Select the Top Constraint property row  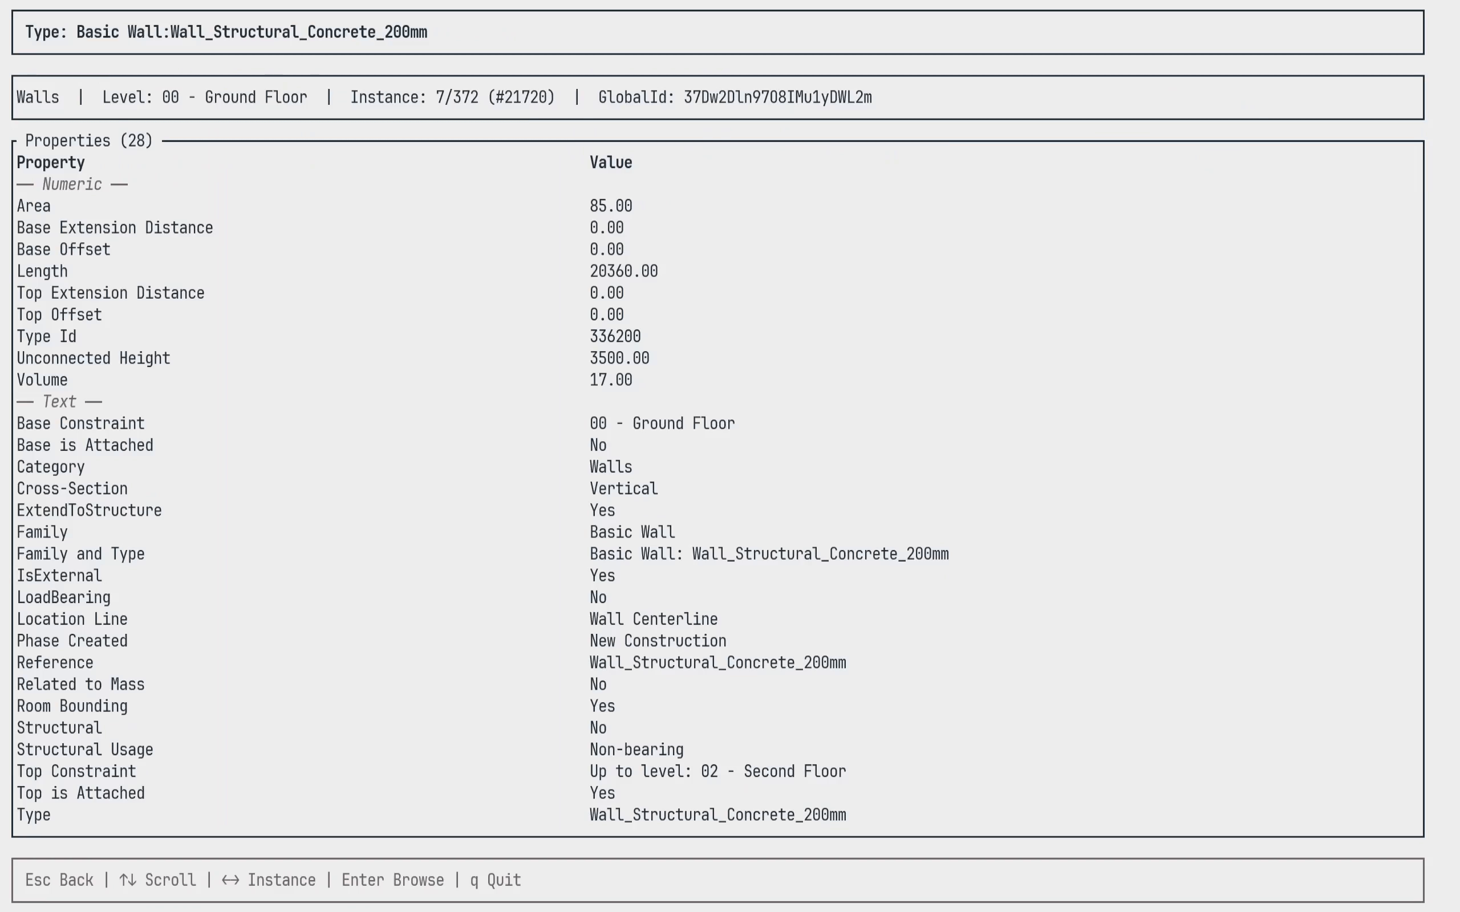tap(76, 771)
